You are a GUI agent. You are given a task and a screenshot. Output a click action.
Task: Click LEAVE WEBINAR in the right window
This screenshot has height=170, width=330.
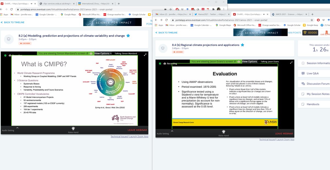point(285,134)
